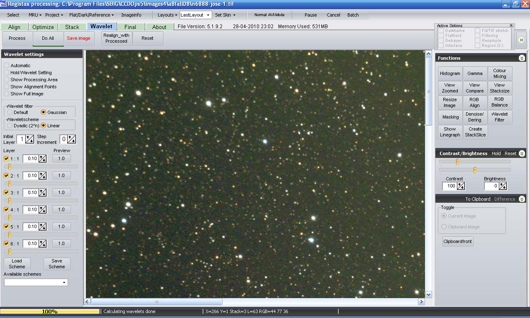Image resolution: width=530 pixels, height=318 pixels.
Task: Open the Layouts dropdown
Action: point(167,15)
